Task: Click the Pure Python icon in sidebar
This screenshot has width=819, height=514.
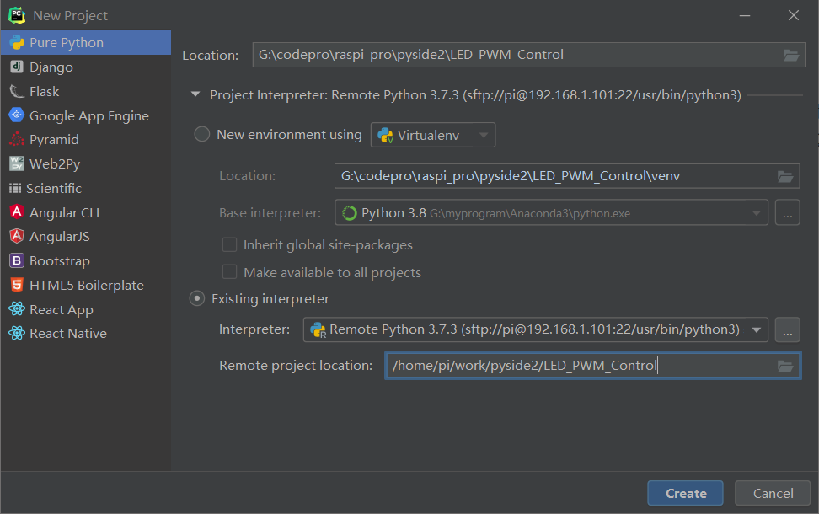Action: (x=17, y=43)
